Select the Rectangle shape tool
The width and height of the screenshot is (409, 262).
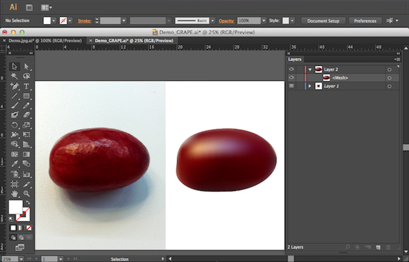coord(26,96)
